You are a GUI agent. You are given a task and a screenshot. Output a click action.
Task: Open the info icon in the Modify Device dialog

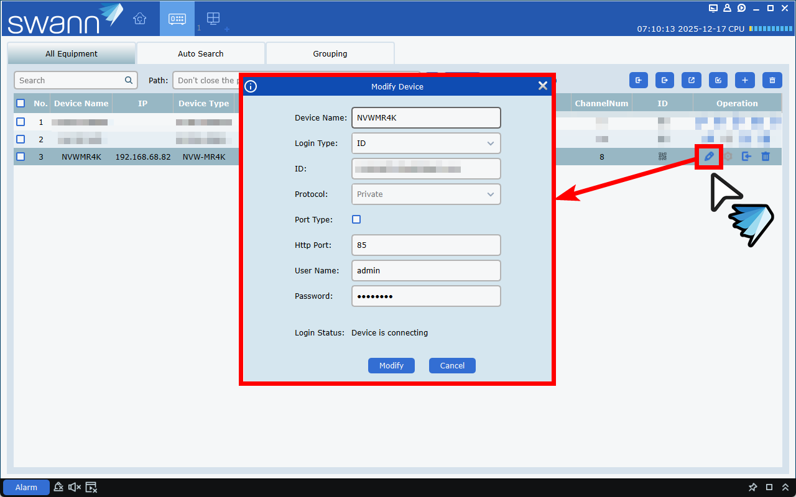(x=251, y=86)
